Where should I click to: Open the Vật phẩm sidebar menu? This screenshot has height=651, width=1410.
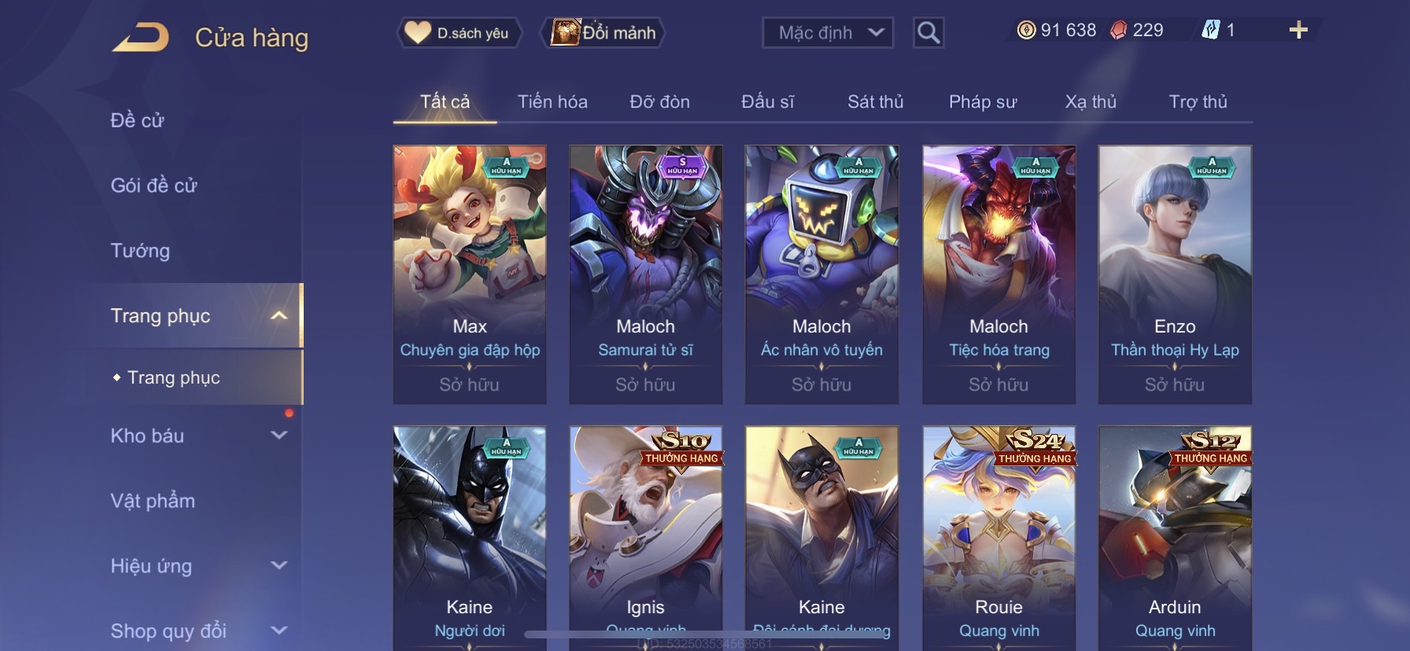pyautogui.click(x=153, y=501)
